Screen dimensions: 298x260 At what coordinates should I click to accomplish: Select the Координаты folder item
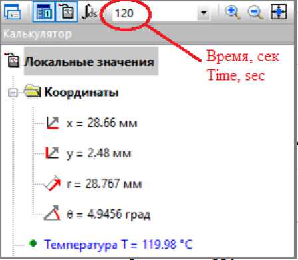coord(81,92)
